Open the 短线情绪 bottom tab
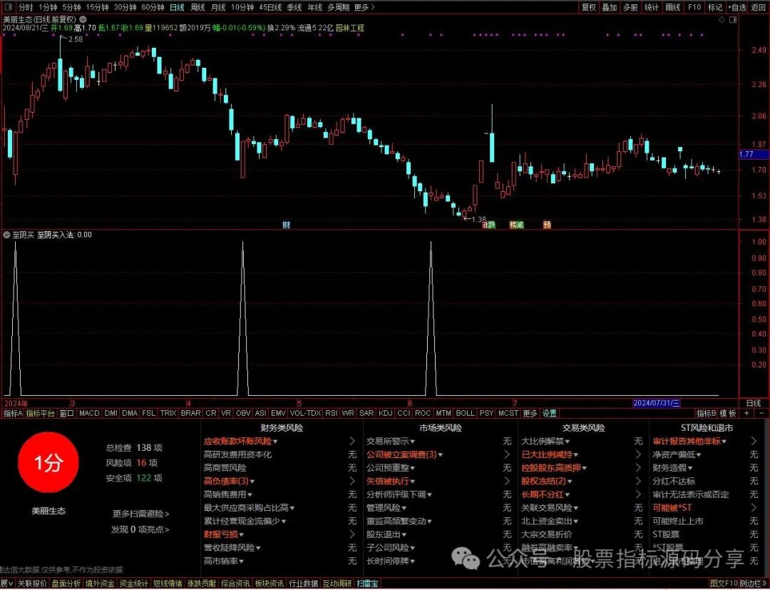The width and height of the screenshot is (770, 590). pyautogui.click(x=168, y=584)
